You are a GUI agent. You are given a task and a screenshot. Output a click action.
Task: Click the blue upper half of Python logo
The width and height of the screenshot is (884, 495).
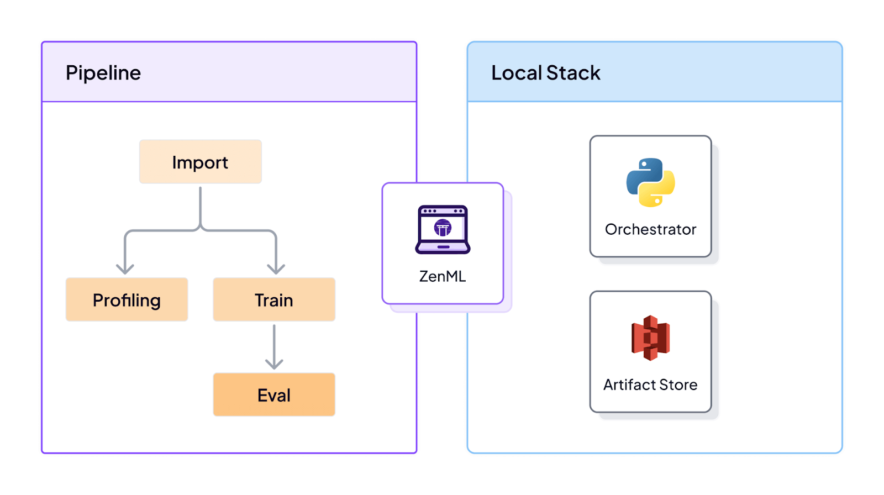click(x=644, y=172)
